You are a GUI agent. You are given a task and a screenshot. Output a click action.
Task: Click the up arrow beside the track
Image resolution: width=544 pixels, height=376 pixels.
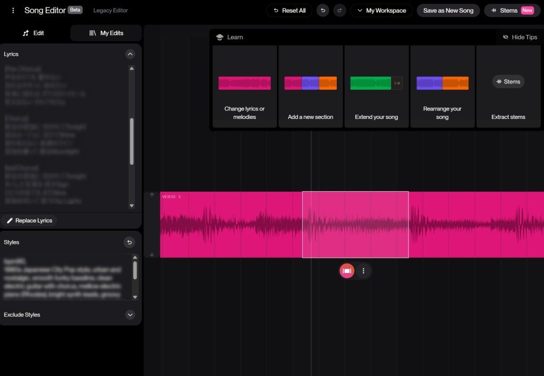[x=152, y=195]
